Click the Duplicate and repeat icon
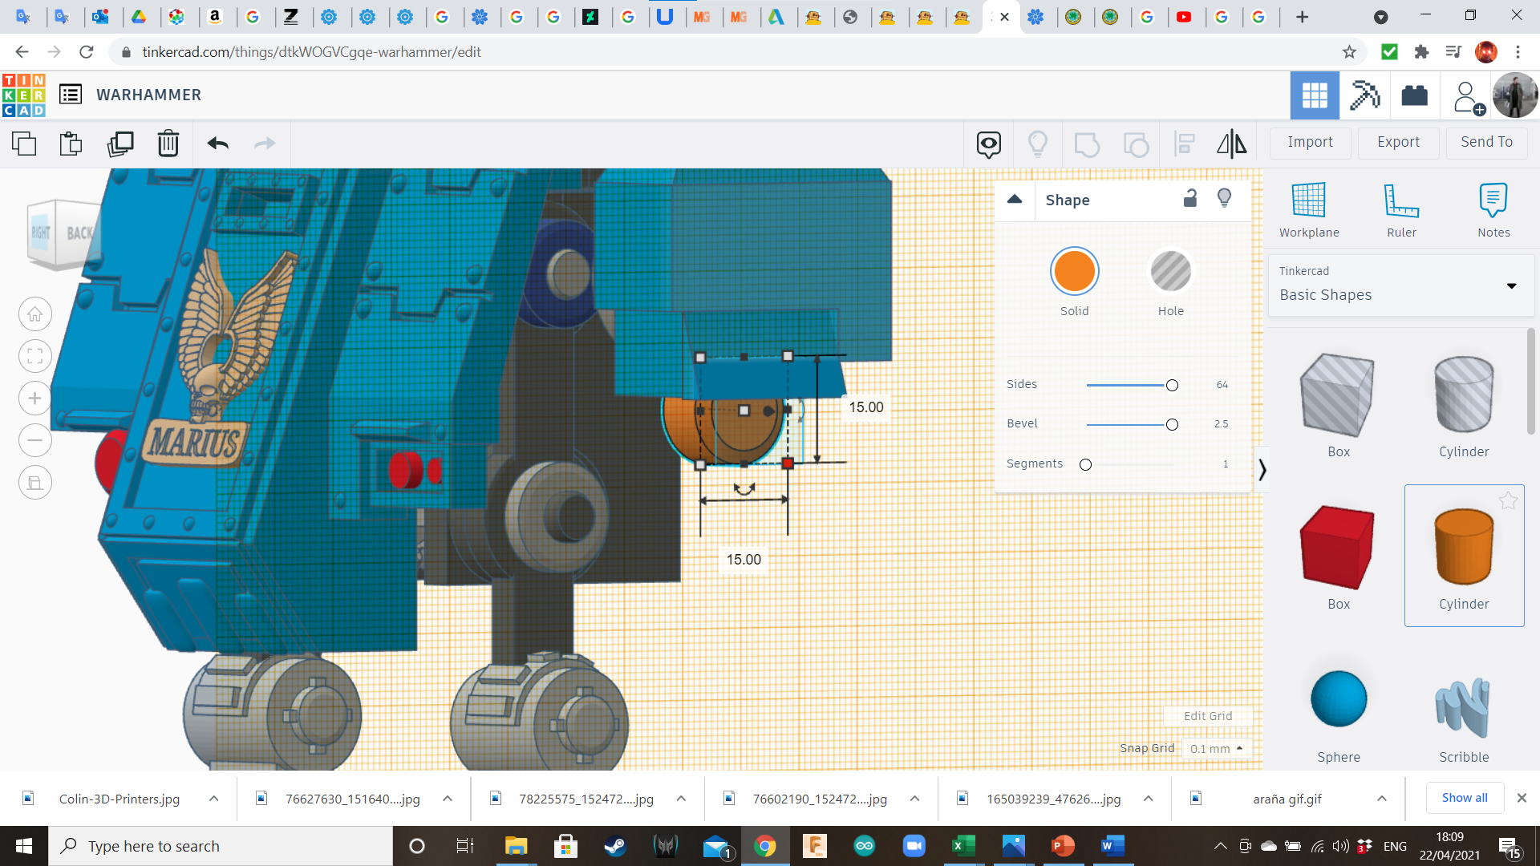This screenshot has width=1540, height=866. 120,144
